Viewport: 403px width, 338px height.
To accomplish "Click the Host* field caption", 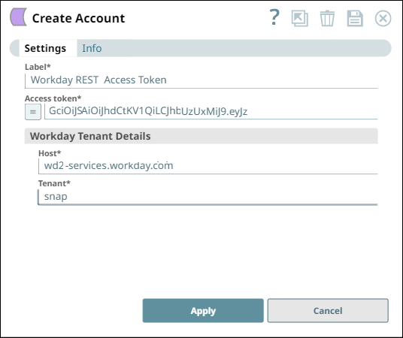I will click(x=50, y=153).
